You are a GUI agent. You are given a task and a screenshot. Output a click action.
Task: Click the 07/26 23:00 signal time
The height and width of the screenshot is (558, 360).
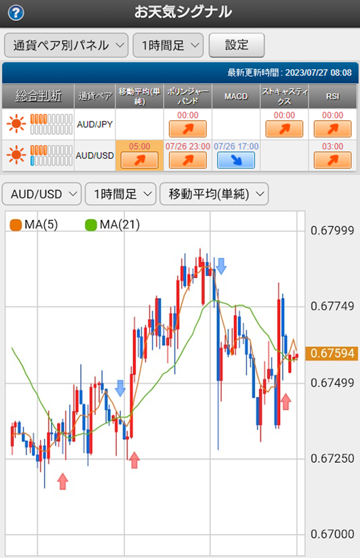[188, 146]
